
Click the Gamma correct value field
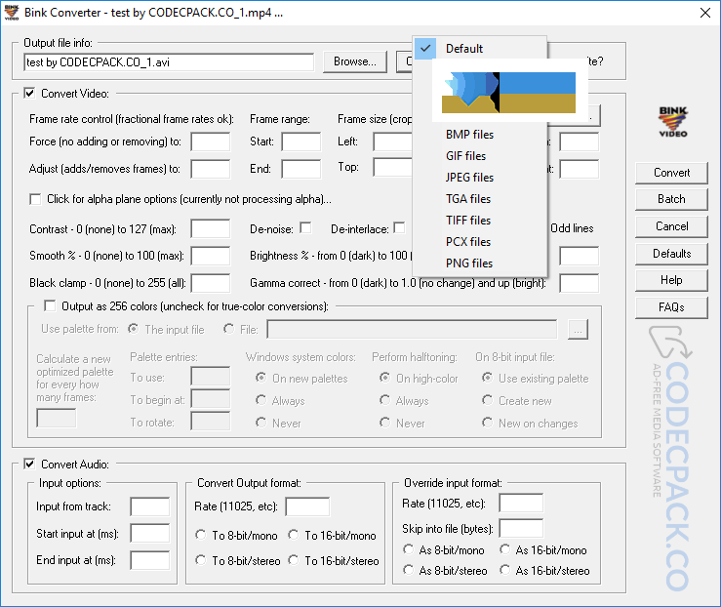[580, 283]
